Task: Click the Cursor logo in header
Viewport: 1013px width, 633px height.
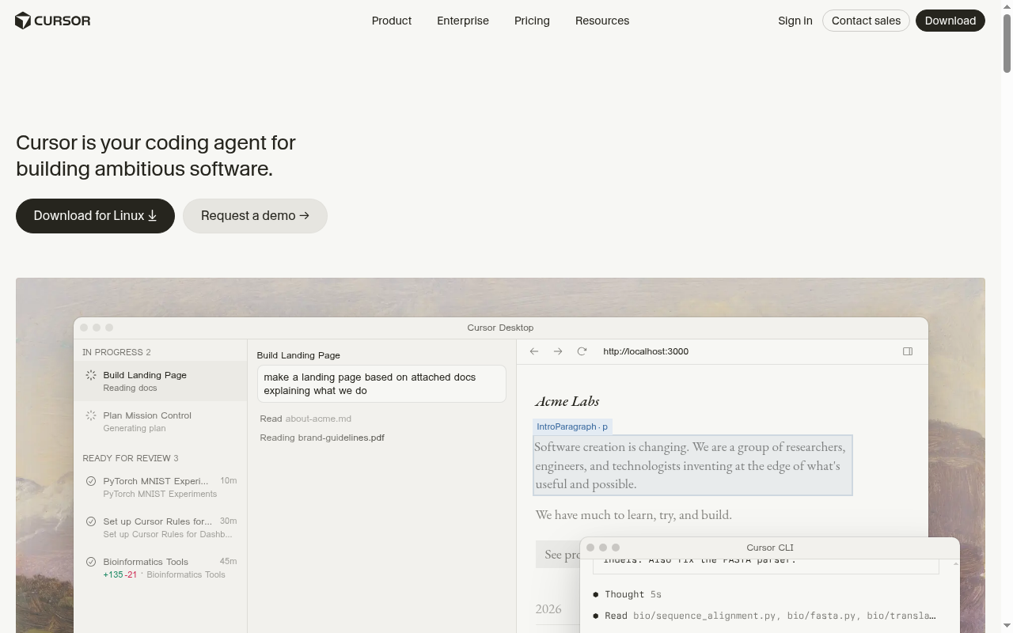Action: (53, 21)
